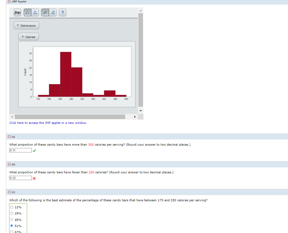Choose the 29% radio button
Screen dimensions: 288x233
pyautogui.click(x=12, y=213)
